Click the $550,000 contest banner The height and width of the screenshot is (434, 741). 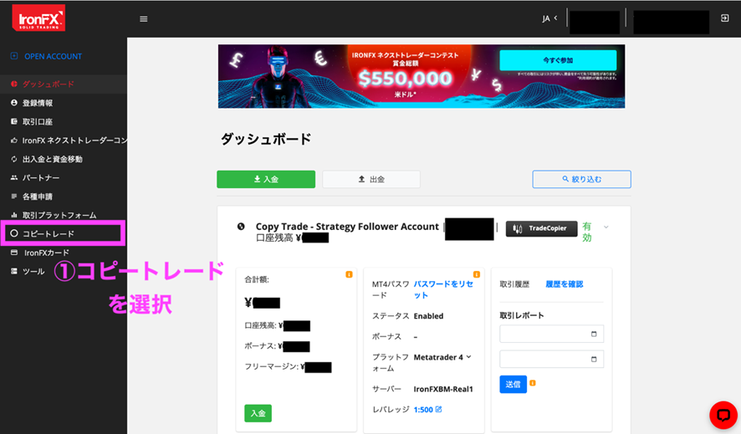[421, 76]
